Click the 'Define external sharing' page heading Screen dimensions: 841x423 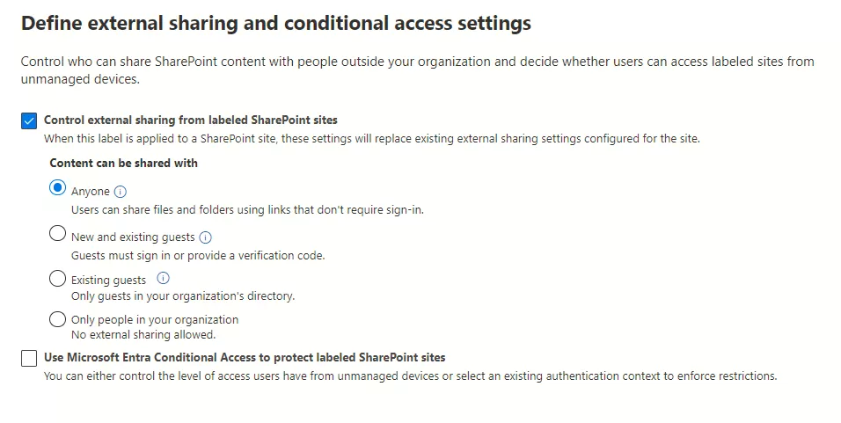pos(276,24)
